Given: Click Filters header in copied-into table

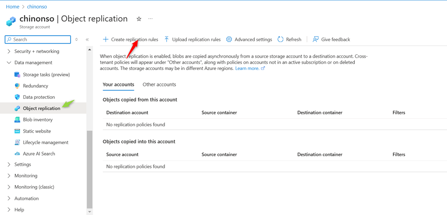Looking at the screenshot, I should click(399, 155).
